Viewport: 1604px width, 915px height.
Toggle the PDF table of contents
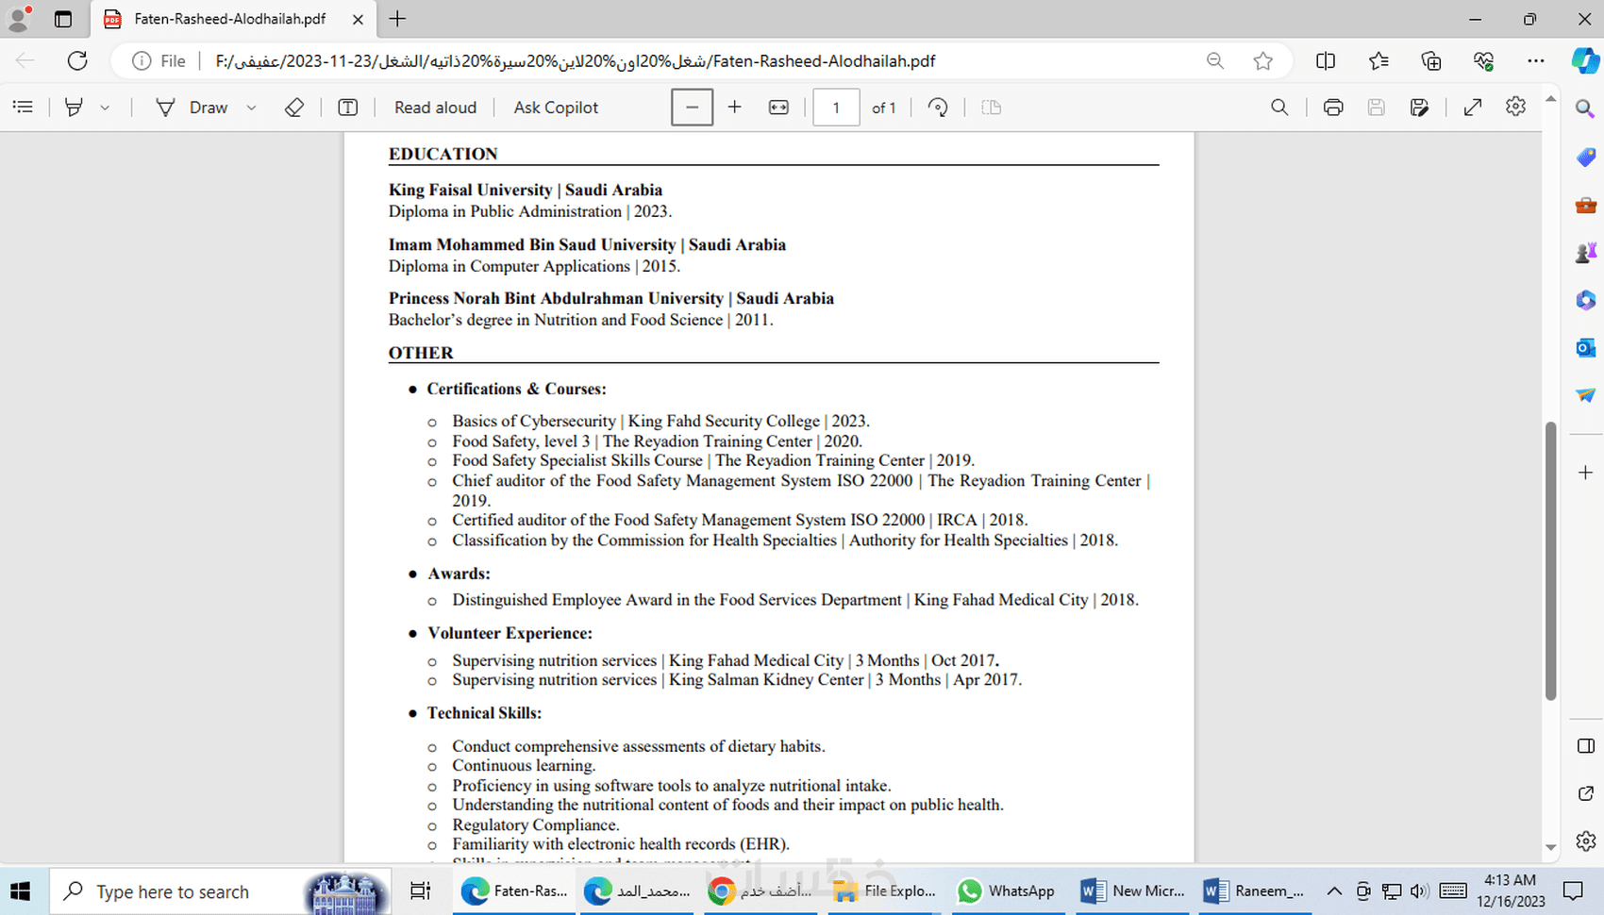click(x=24, y=108)
